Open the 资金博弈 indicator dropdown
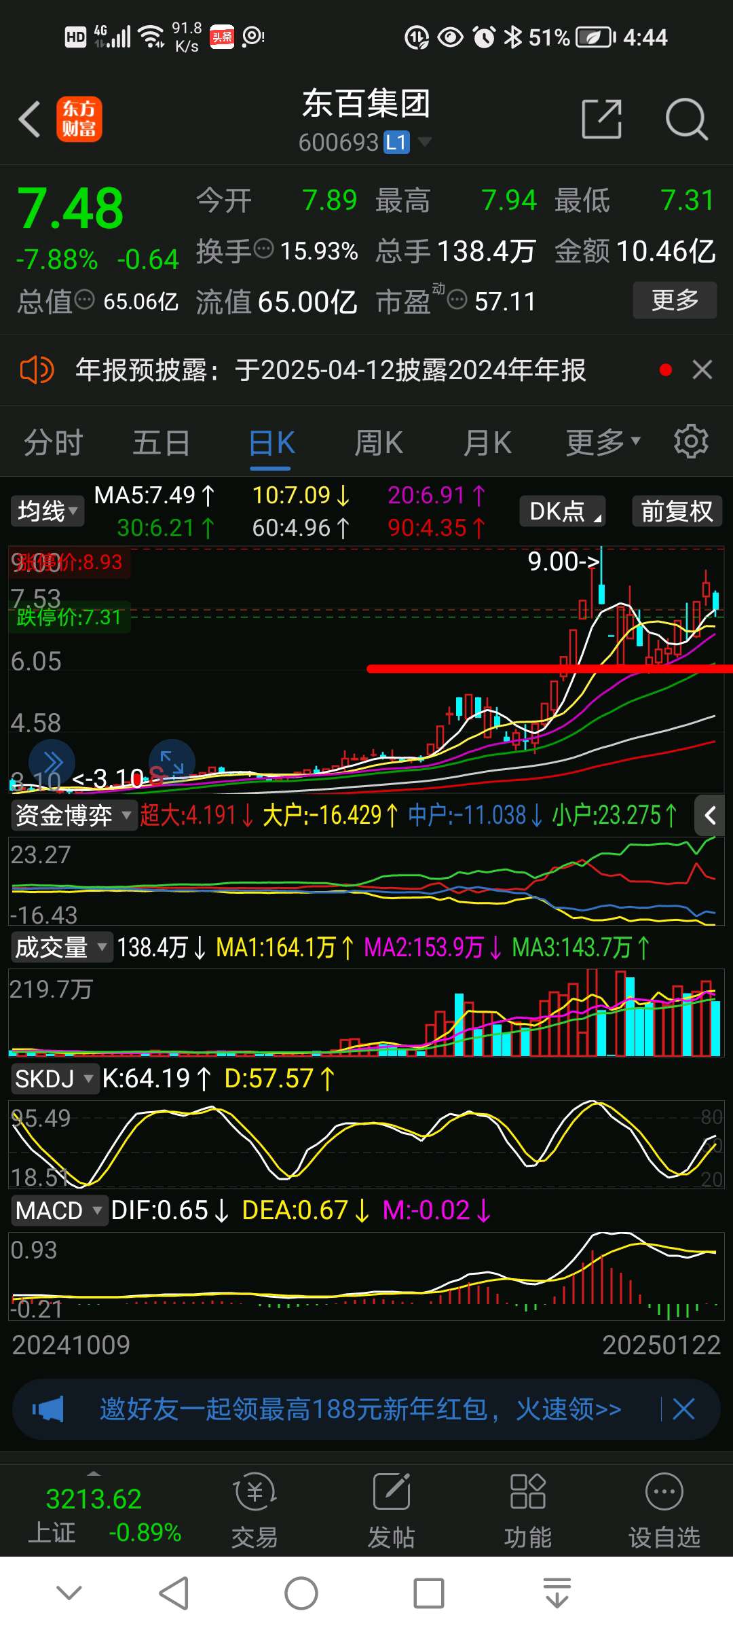The height and width of the screenshot is (1630, 733). tap(73, 815)
